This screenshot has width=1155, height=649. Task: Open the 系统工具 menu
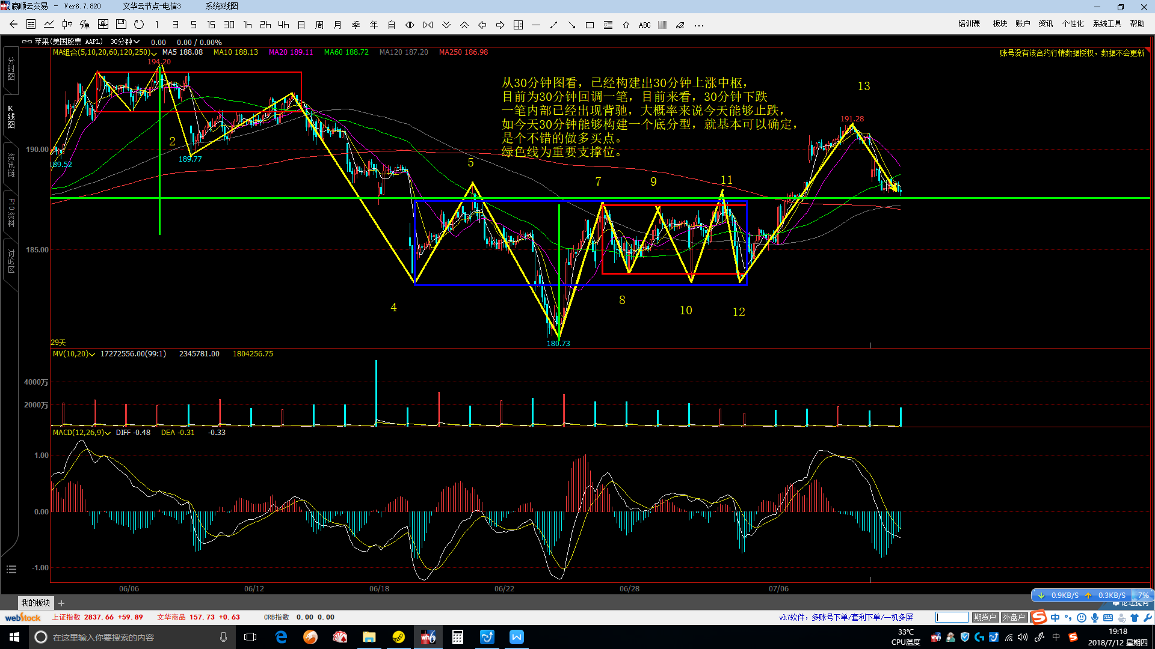point(1107,23)
